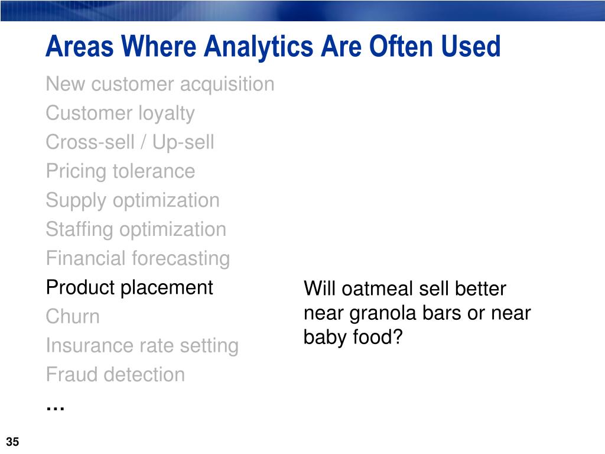Click slide number 35

pyautogui.click(x=12, y=442)
